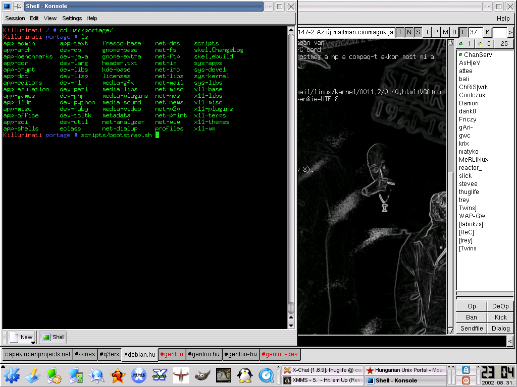Launch the pencil-and-pad panel icon
Screen dimensions: 517x387
point(32,375)
